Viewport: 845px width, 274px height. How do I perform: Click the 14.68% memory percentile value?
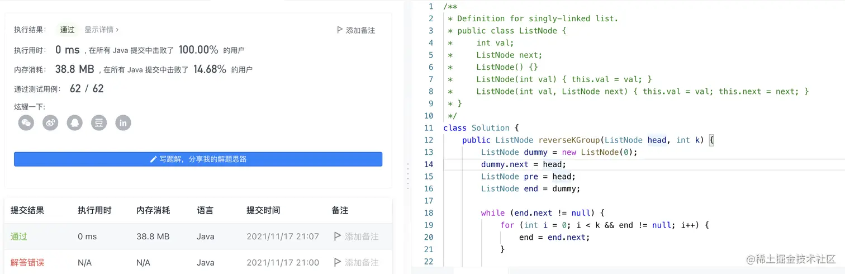pyautogui.click(x=210, y=69)
